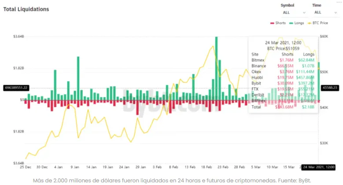Click the bottom $3.64B axis label
343x185 pixels.
(x=18, y=163)
